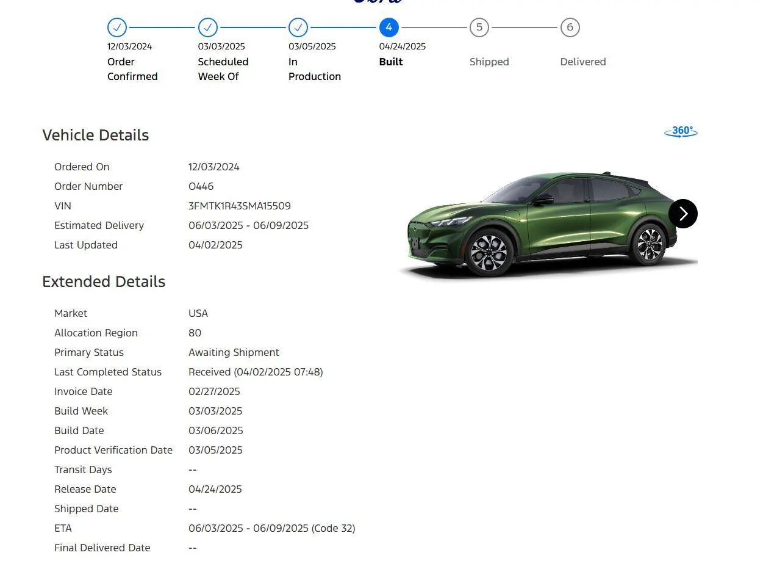Click the Scheduled Week Of label
This screenshot has width=763, height=569.
[x=223, y=69]
